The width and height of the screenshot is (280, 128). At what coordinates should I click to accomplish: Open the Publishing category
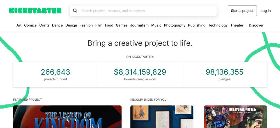[x=197, y=25]
